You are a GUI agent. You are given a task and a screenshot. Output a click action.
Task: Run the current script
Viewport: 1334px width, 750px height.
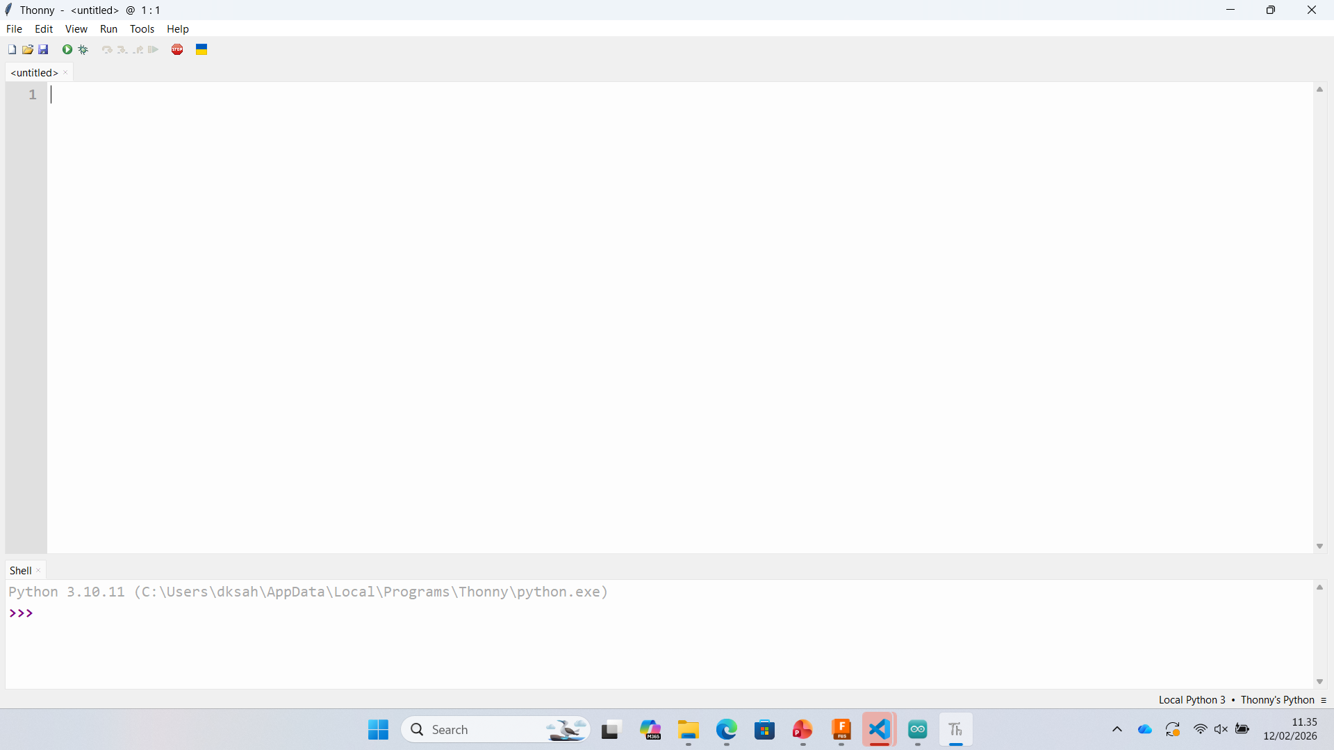67,49
